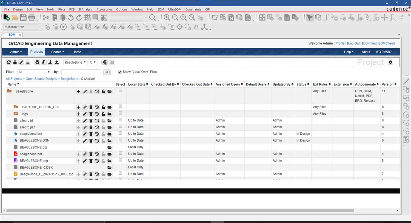Image resolution: width=411 pixels, height=223 pixels.
Task: Toggle Show "Local Only" Files checkbox
Action: click(120, 72)
